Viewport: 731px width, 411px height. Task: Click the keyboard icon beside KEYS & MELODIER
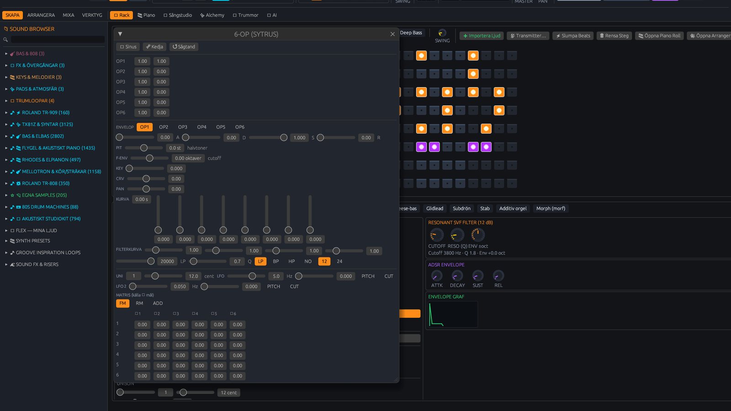(x=12, y=77)
